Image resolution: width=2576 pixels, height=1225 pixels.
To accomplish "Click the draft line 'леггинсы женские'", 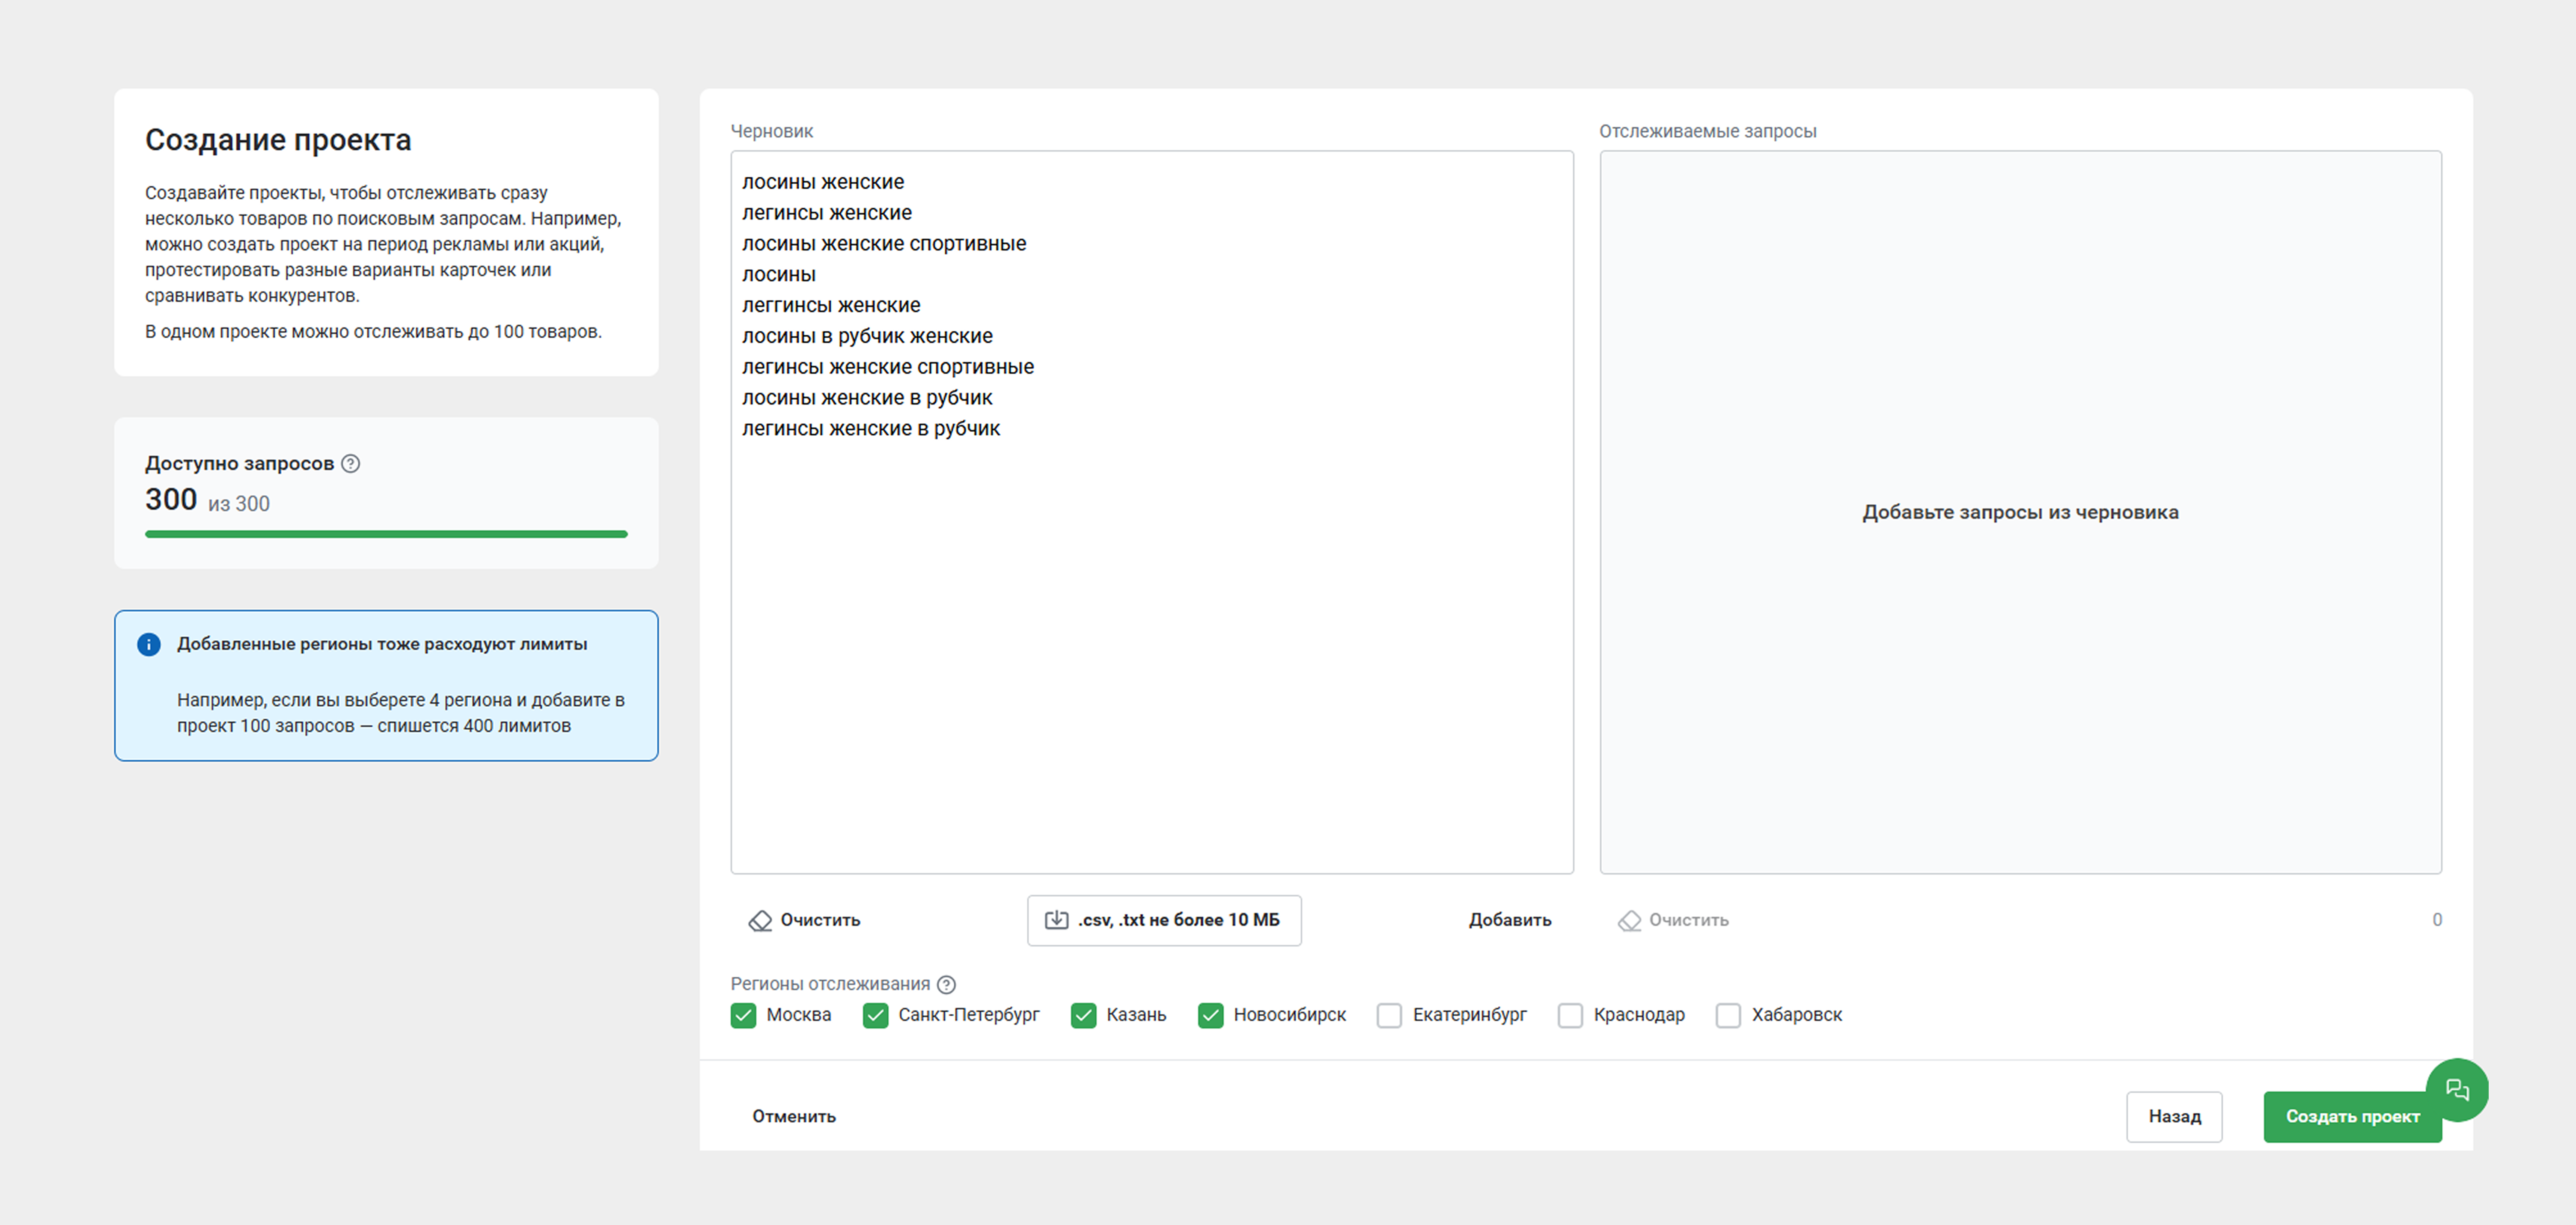I will tap(831, 305).
